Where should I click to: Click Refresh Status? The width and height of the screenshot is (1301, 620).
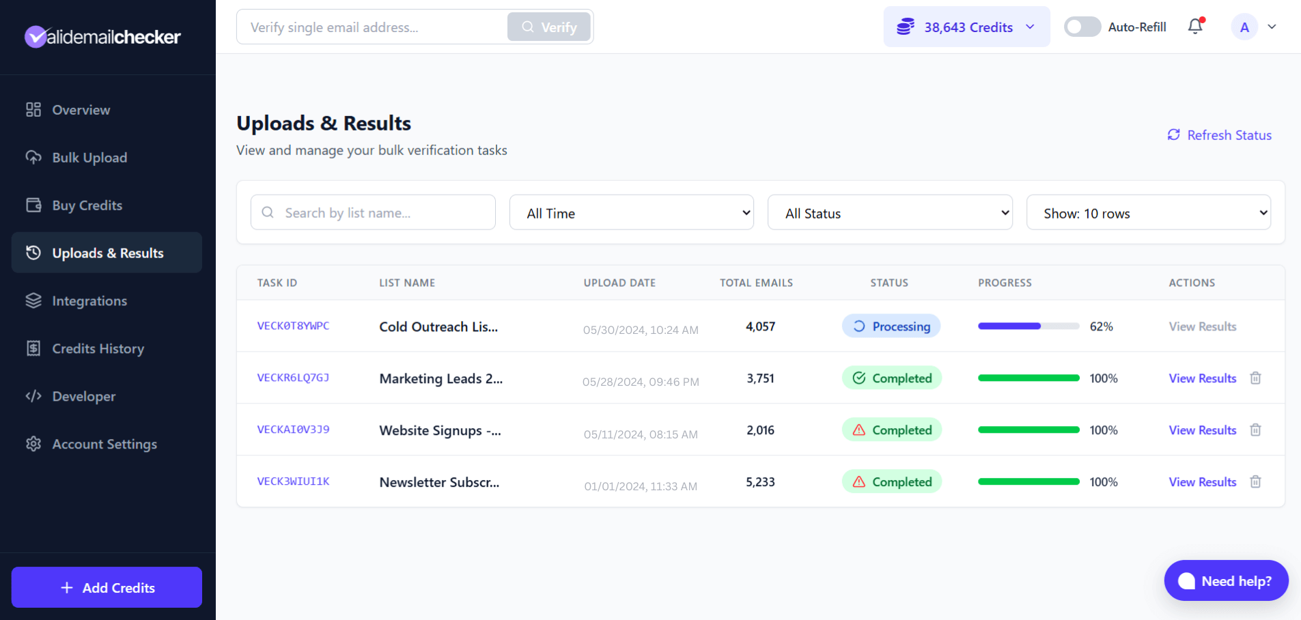(x=1220, y=135)
